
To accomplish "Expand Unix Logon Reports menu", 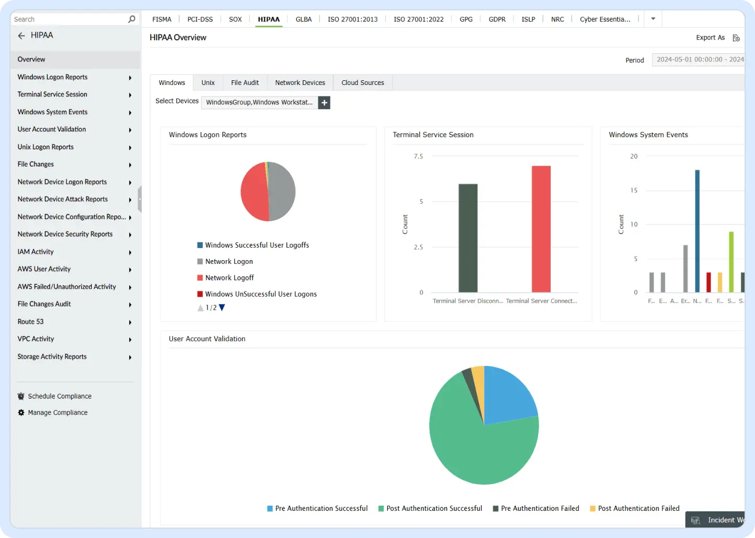I will coord(130,148).
